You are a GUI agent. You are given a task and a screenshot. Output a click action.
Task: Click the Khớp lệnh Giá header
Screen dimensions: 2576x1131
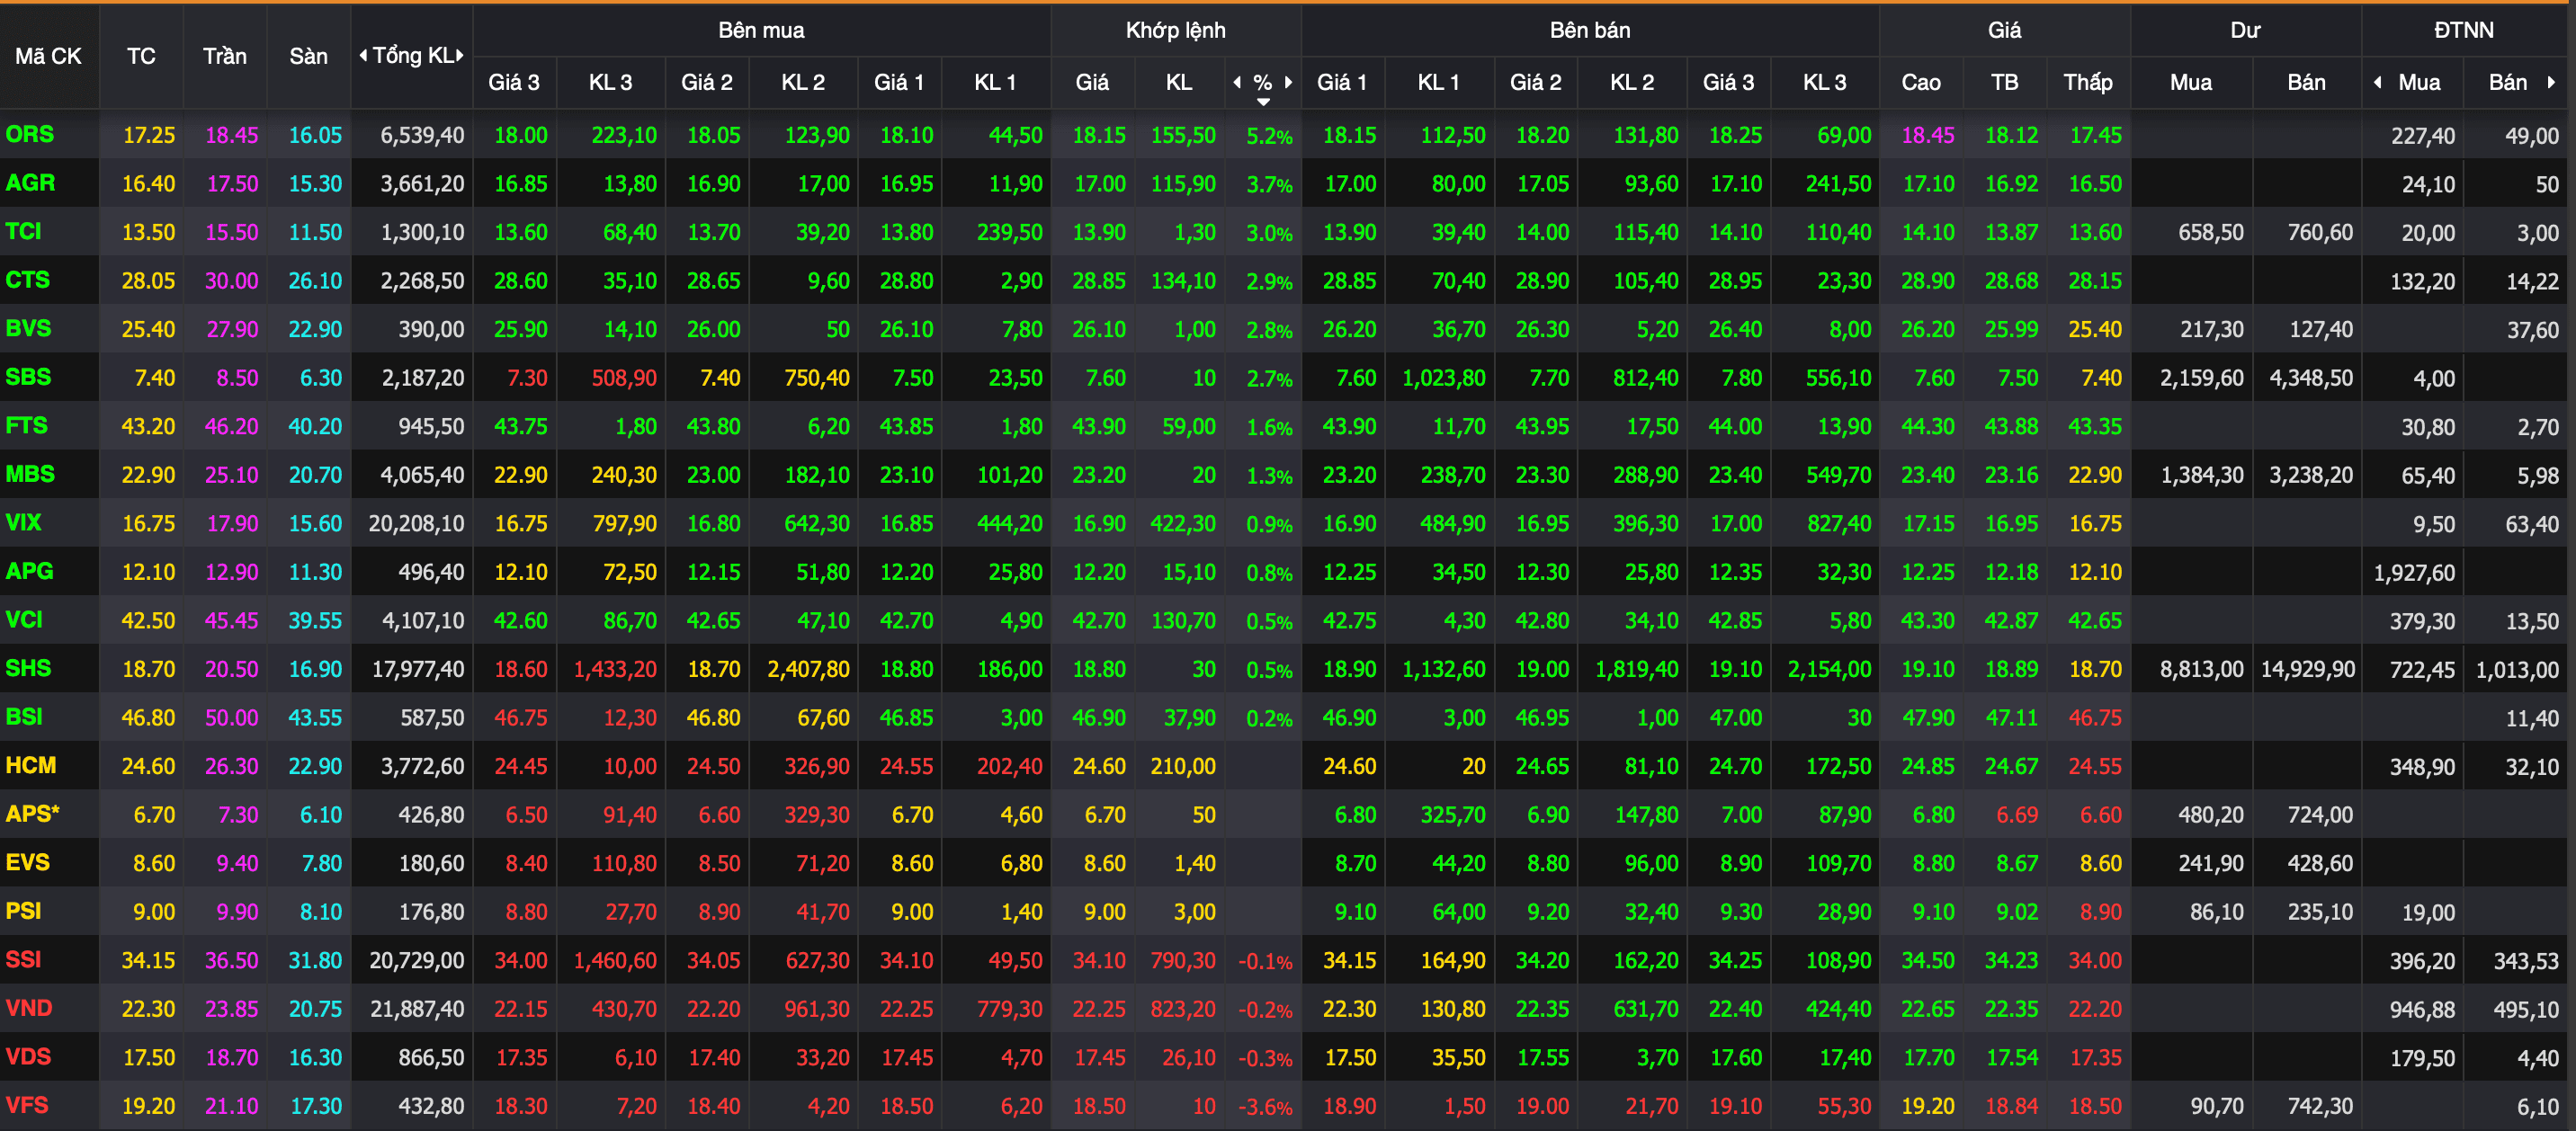coord(1092,82)
